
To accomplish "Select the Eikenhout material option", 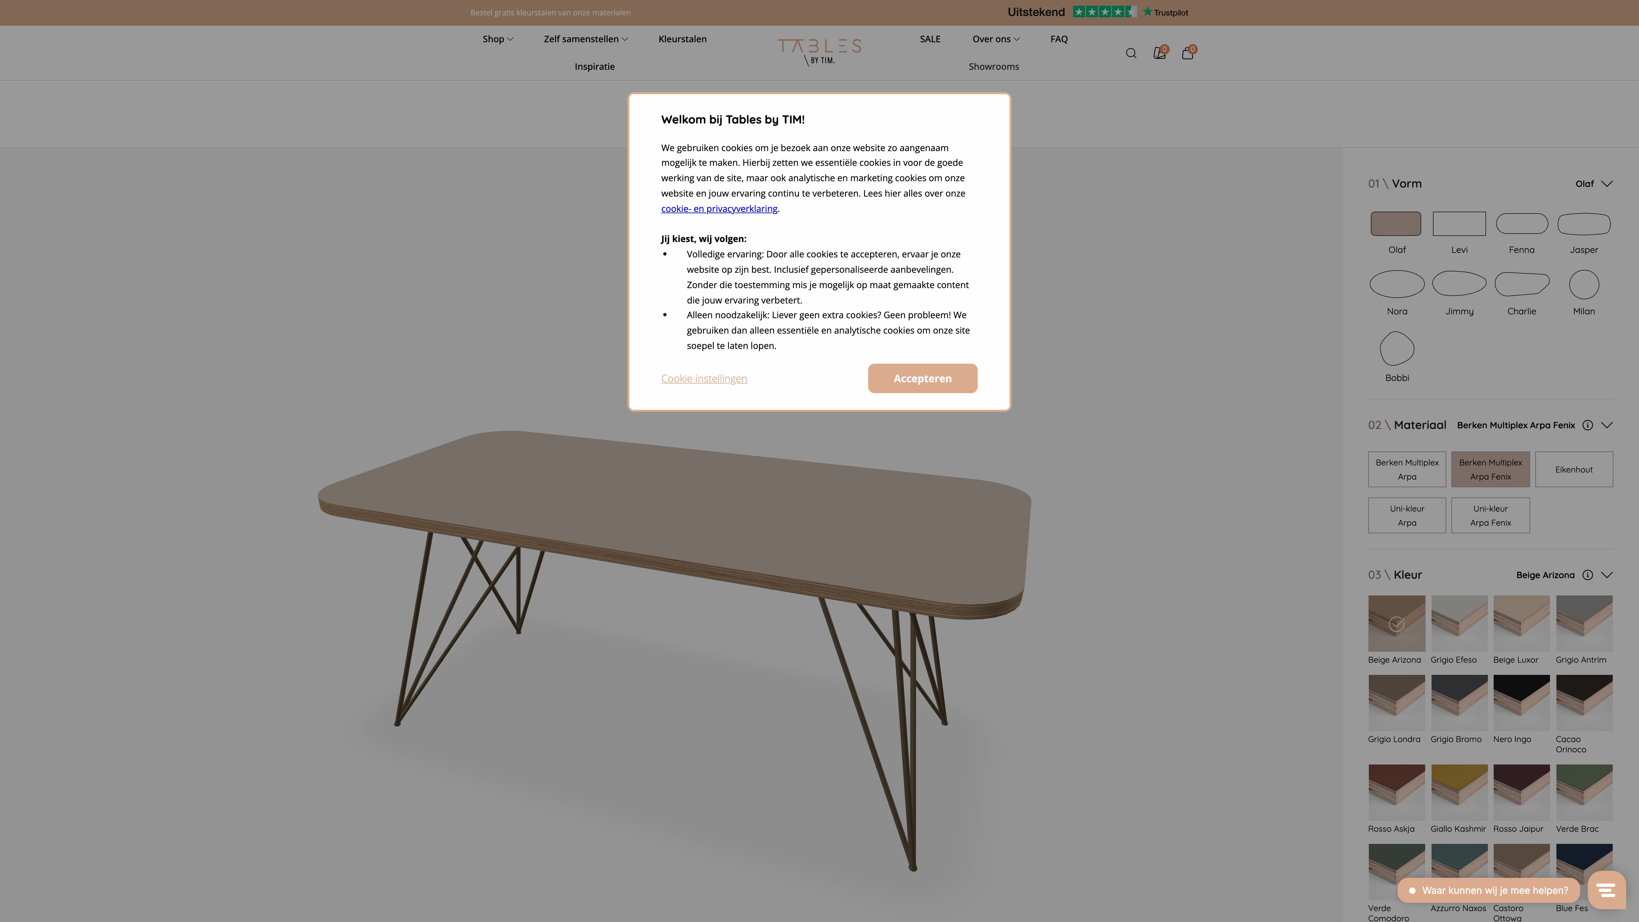I will (x=1574, y=469).
